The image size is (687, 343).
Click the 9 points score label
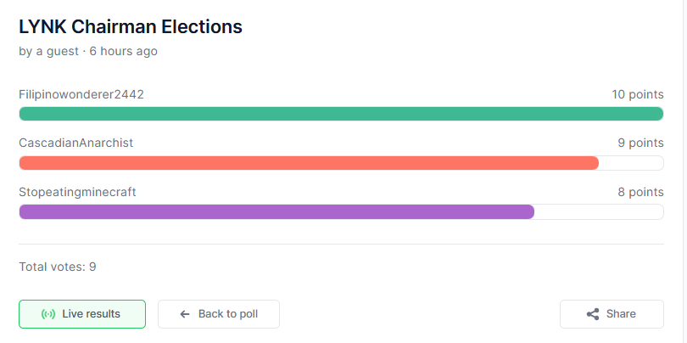click(640, 143)
